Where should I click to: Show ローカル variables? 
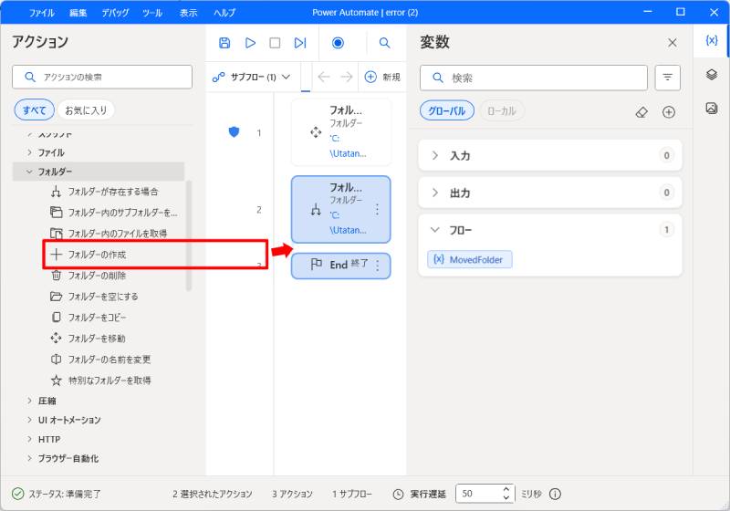(501, 110)
